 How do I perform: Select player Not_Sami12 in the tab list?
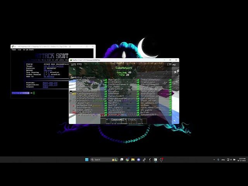pos(115,108)
